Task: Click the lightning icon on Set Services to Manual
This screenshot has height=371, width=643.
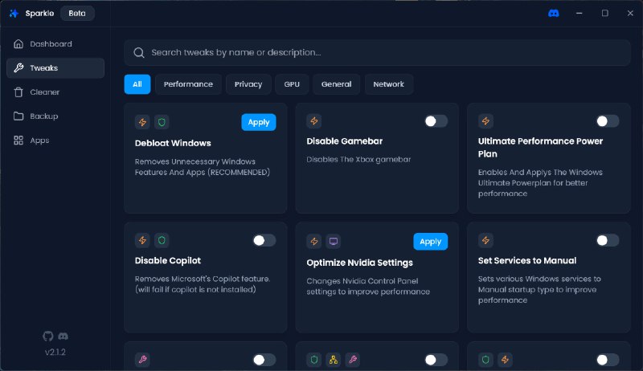Action: pyautogui.click(x=485, y=241)
